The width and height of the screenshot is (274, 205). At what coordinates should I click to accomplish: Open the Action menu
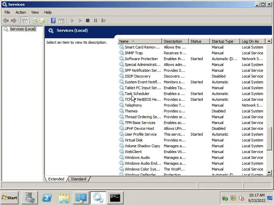(x=21, y=12)
